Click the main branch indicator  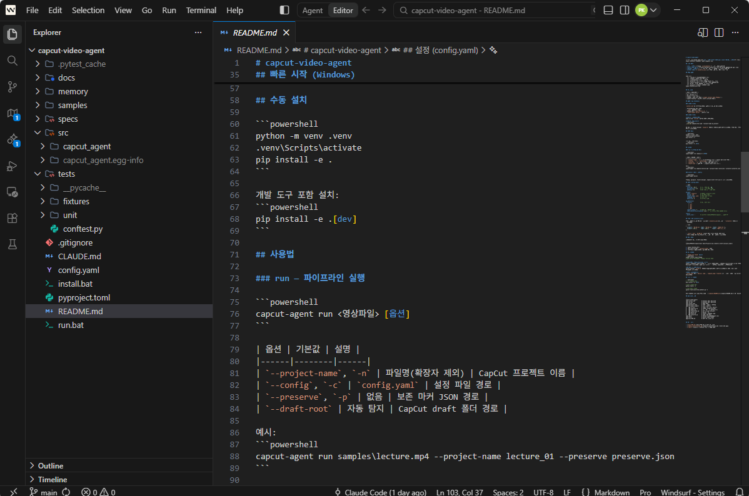(44, 492)
